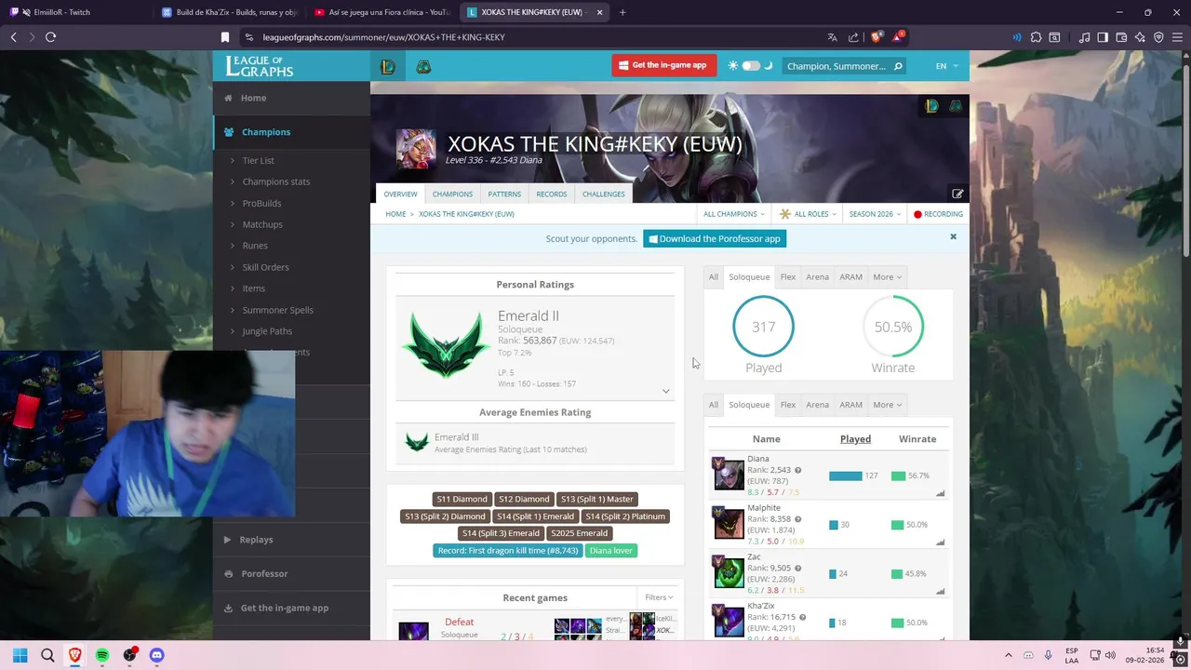Click the Teamfight Tactics icon in header
The width and height of the screenshot is (1191, 670).
point(423,67)
